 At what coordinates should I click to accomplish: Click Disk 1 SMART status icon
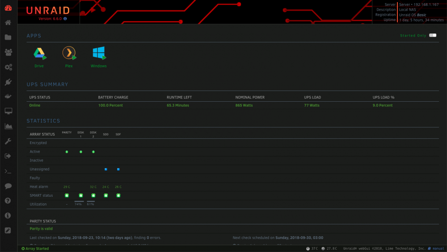click(x=80, y=195)
